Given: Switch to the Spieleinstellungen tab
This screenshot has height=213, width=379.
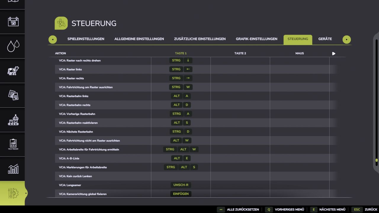Looking at the screenshot, I should tap(86, 39).
